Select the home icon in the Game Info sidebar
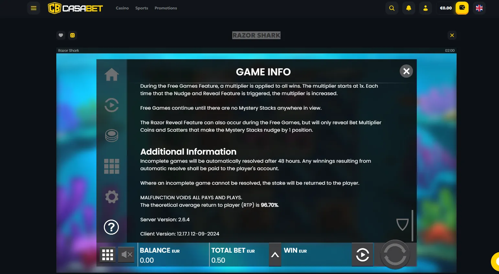The width and height of the screenshot is (499, 274). (112, 74)
